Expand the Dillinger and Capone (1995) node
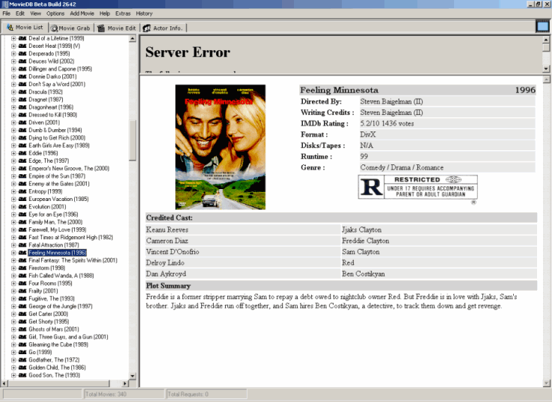The height and width of the screenshot is (402, 552). point(13,69)
